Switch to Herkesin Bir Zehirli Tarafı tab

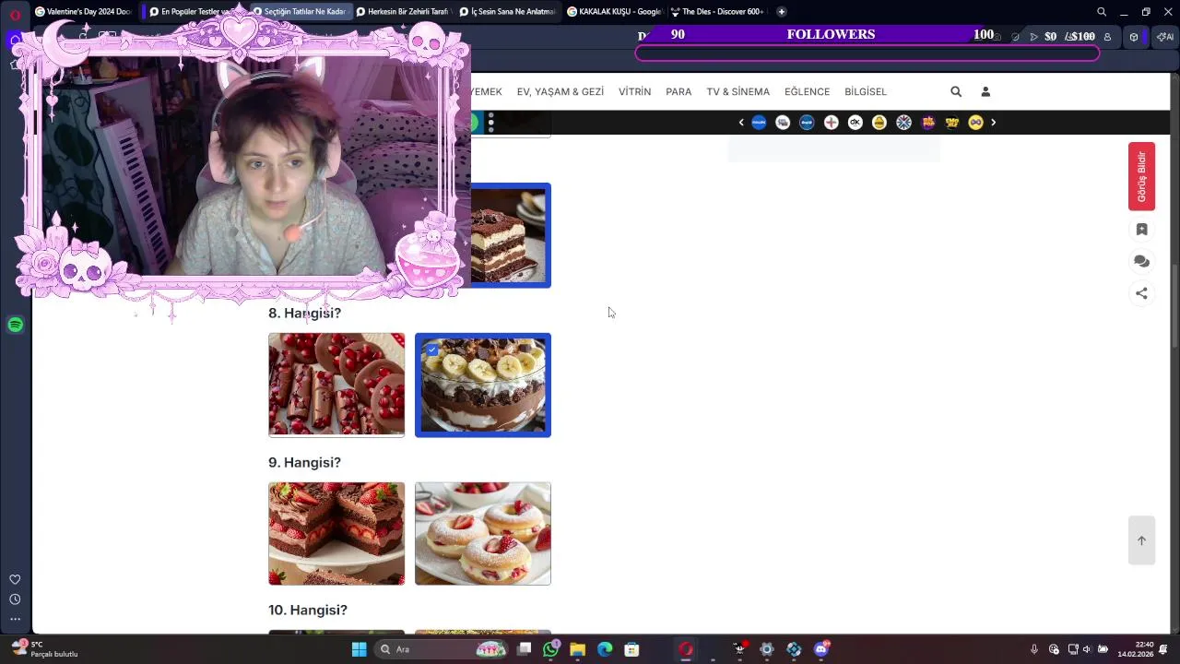tap(403, 12)
